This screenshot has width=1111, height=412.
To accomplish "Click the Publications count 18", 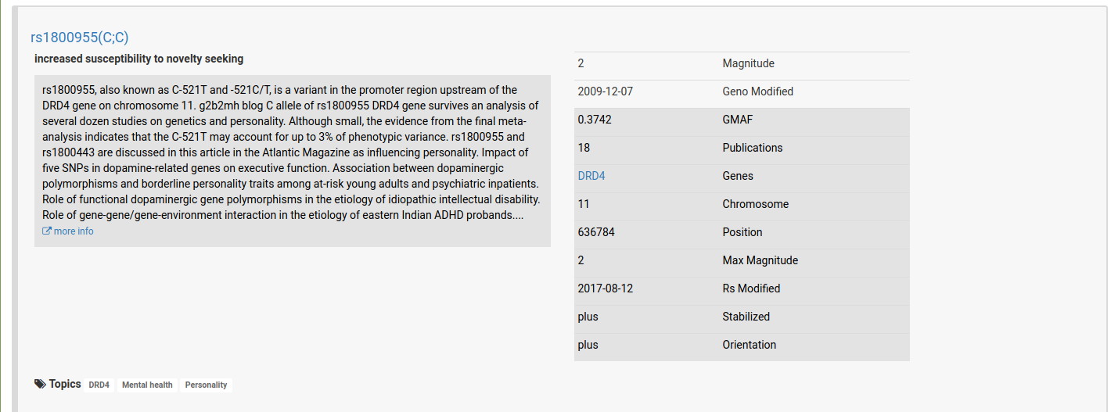I will (x=584, y=148).
